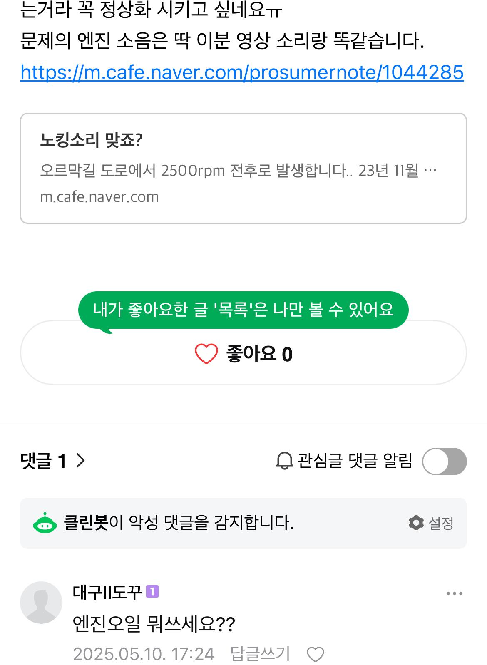This screenshot has height=665, width=487.
Task: Dismiss the green 내가 좋아요한 글 tooltip
Action: 243,310
